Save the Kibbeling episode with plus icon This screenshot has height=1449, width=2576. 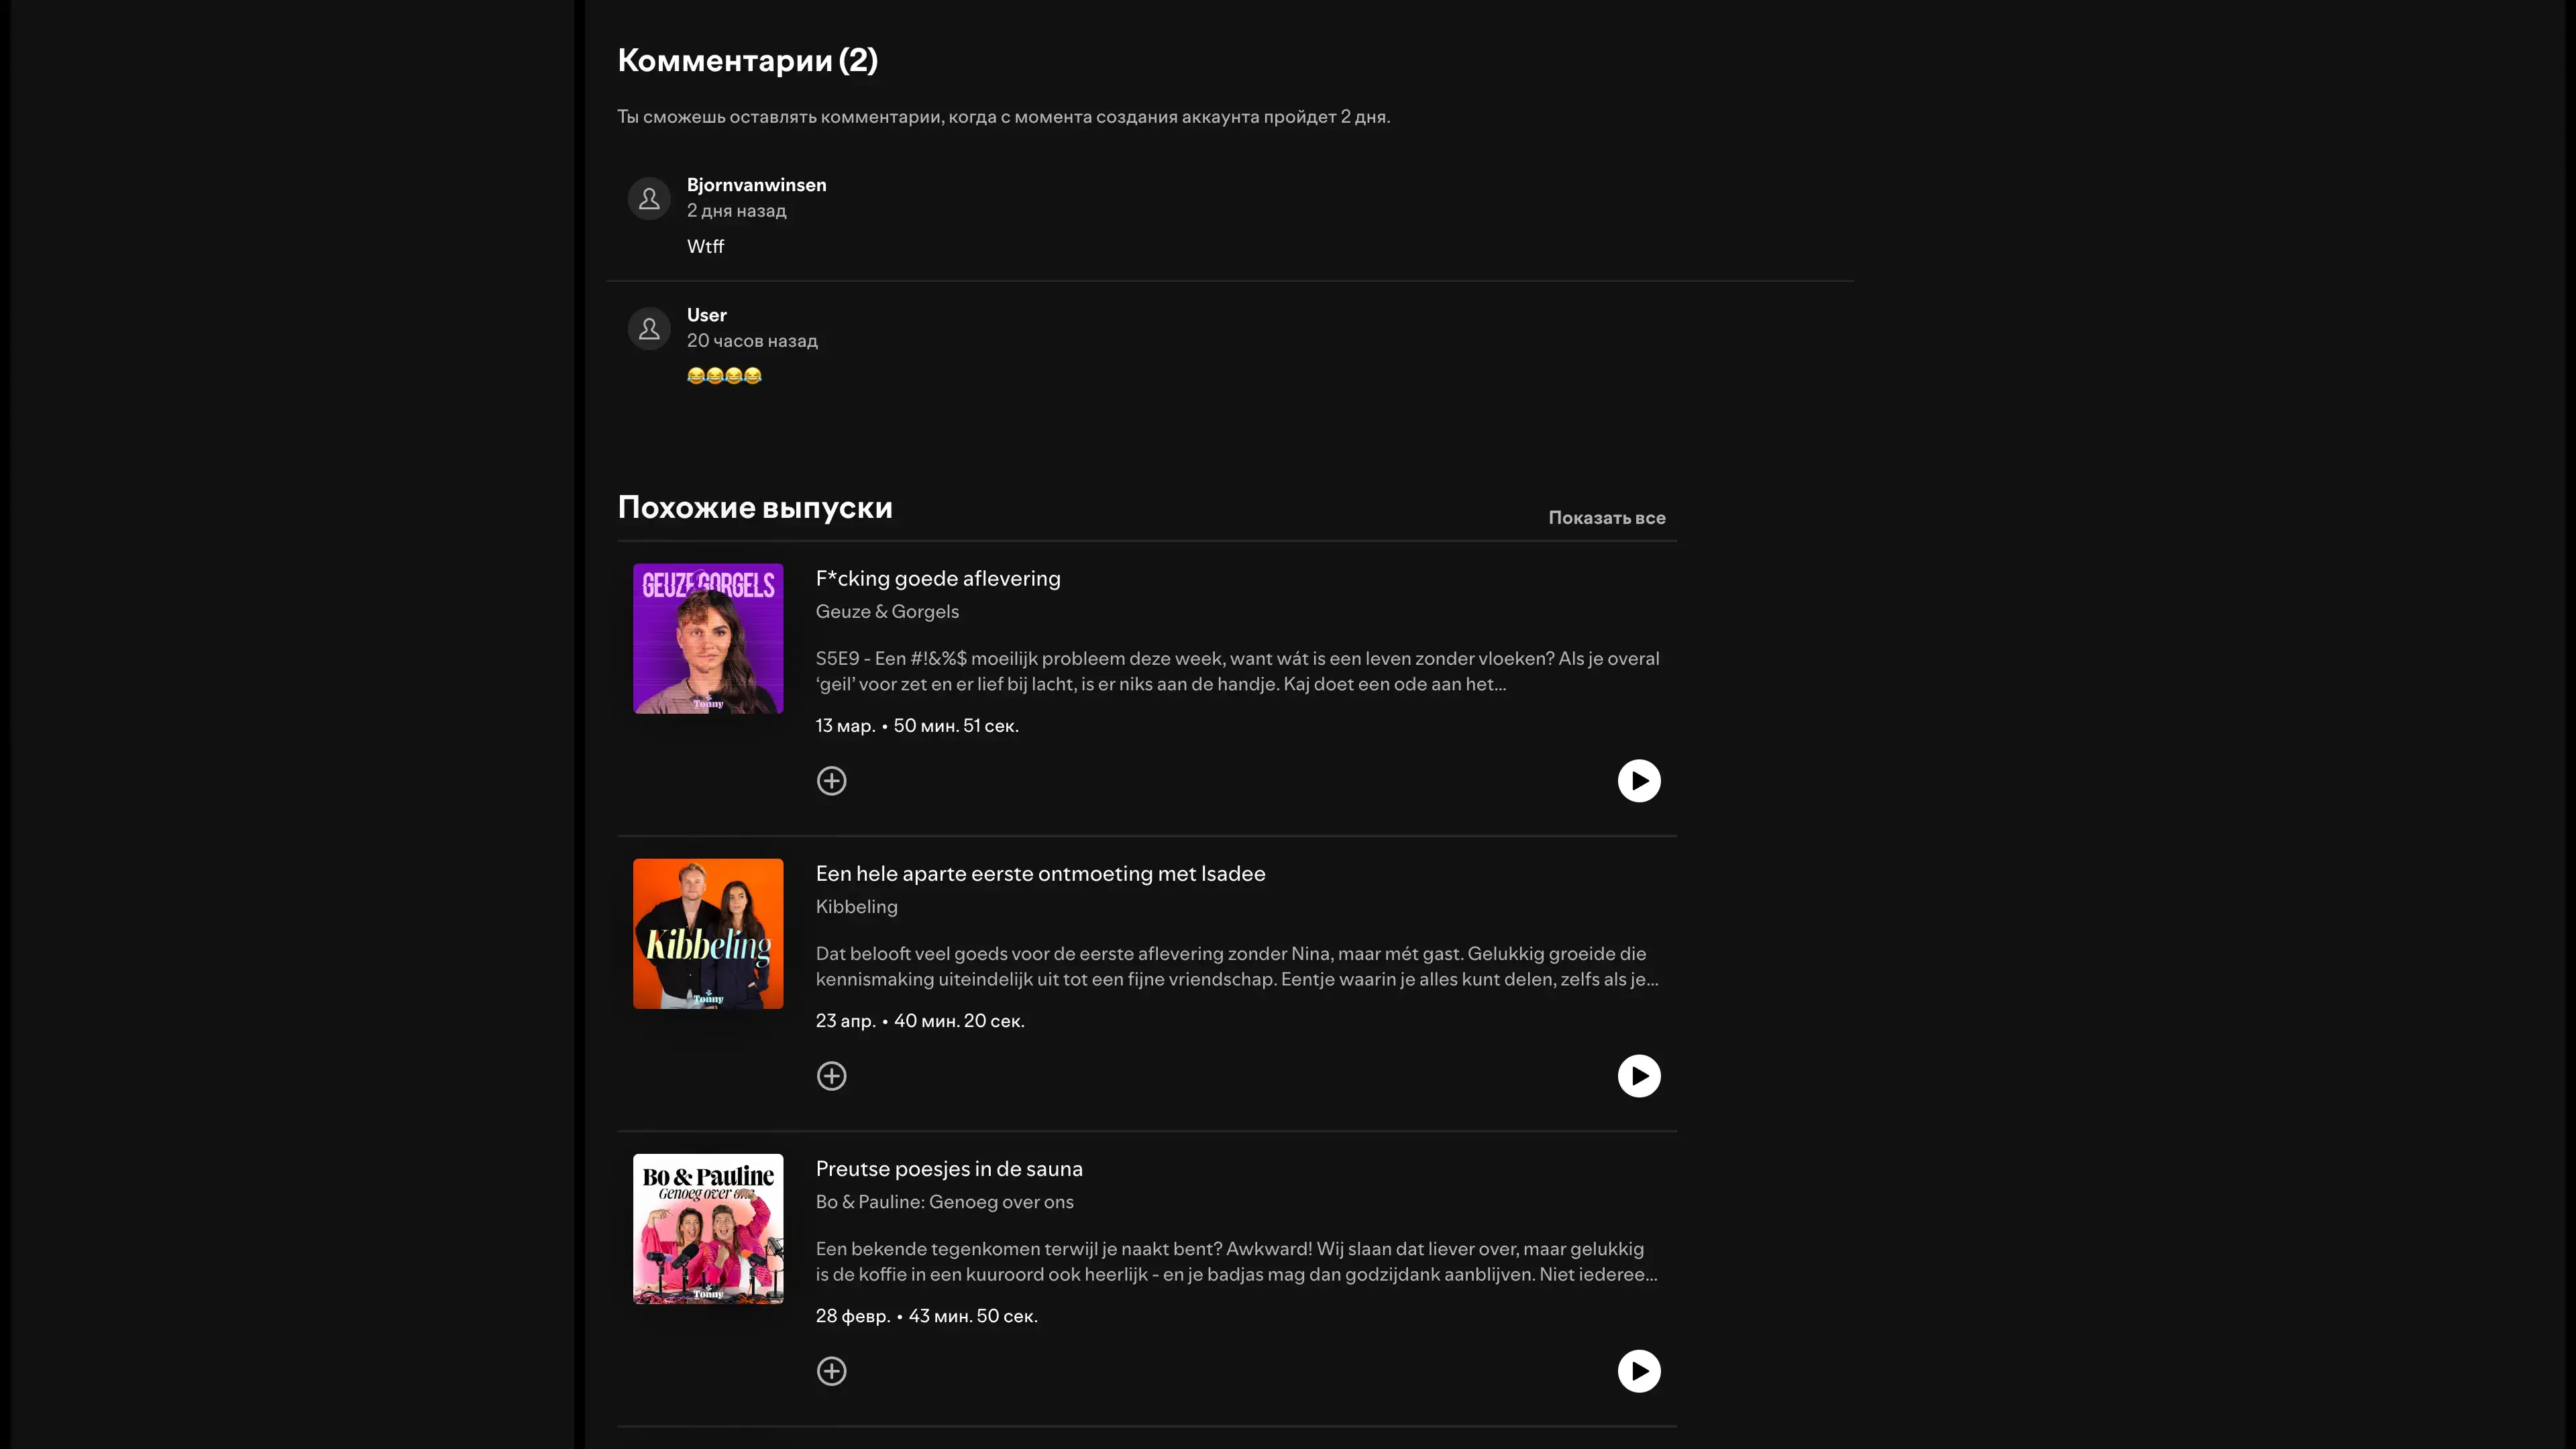click(831, 1076)
